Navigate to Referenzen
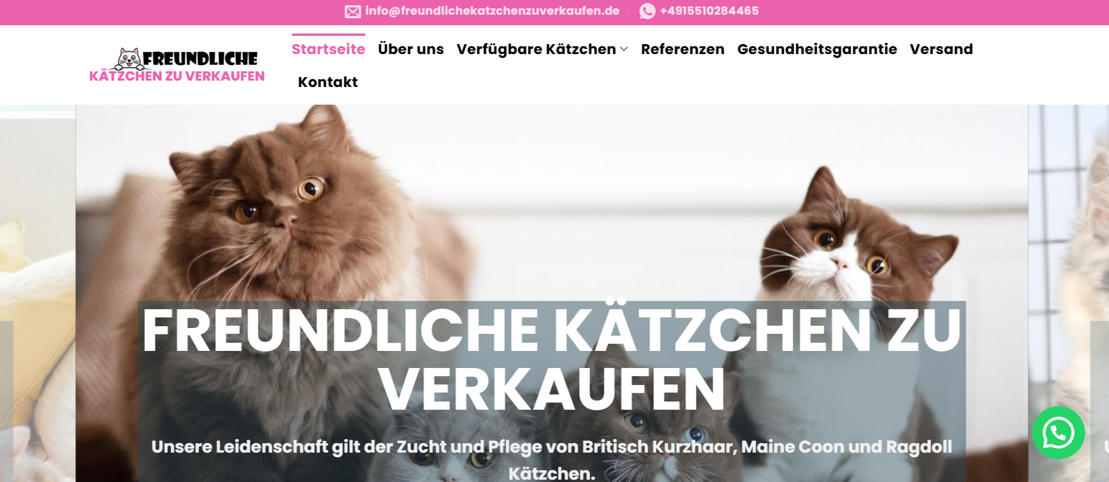 683,49
